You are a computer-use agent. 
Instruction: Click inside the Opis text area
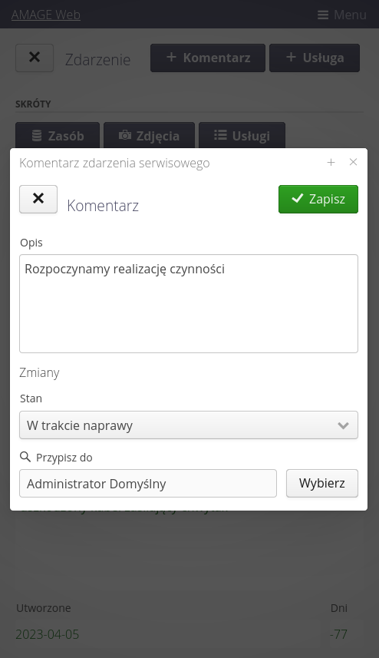189,303
